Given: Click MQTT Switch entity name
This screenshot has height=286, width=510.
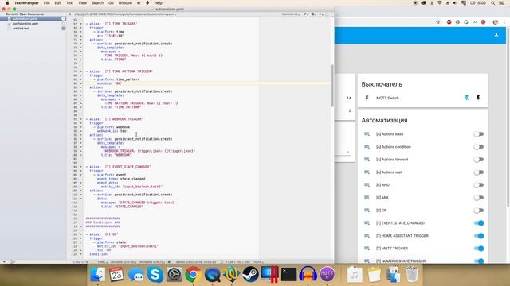Looking at the screenshot, I should (x=387, y=98).
